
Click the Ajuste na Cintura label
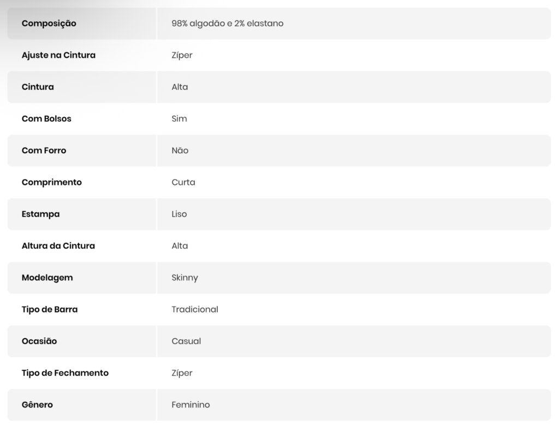(58, 55)
